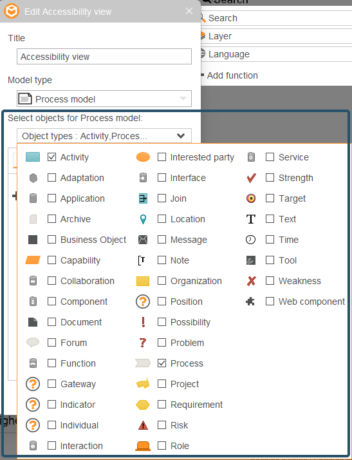Click the 'Target' label text

pyautogui.click(x=292, y=198)
